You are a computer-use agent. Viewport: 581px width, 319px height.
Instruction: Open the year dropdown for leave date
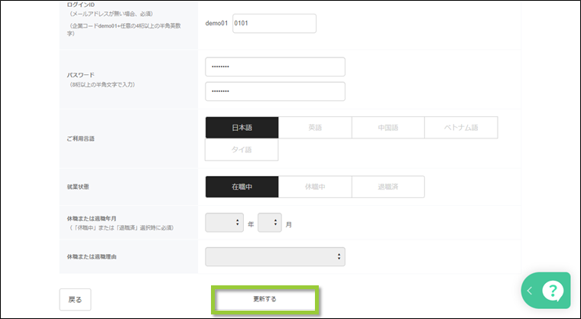[224, 223]
